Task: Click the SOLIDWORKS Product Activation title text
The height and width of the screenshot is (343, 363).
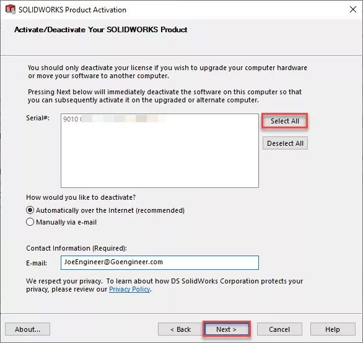Action: click(x=72, y=10)
